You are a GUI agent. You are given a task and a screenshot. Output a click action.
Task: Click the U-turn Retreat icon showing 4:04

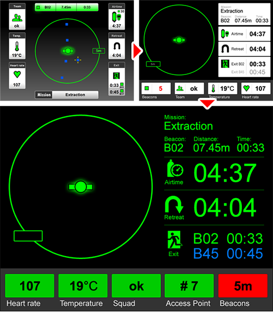click(x=117, y=47)
